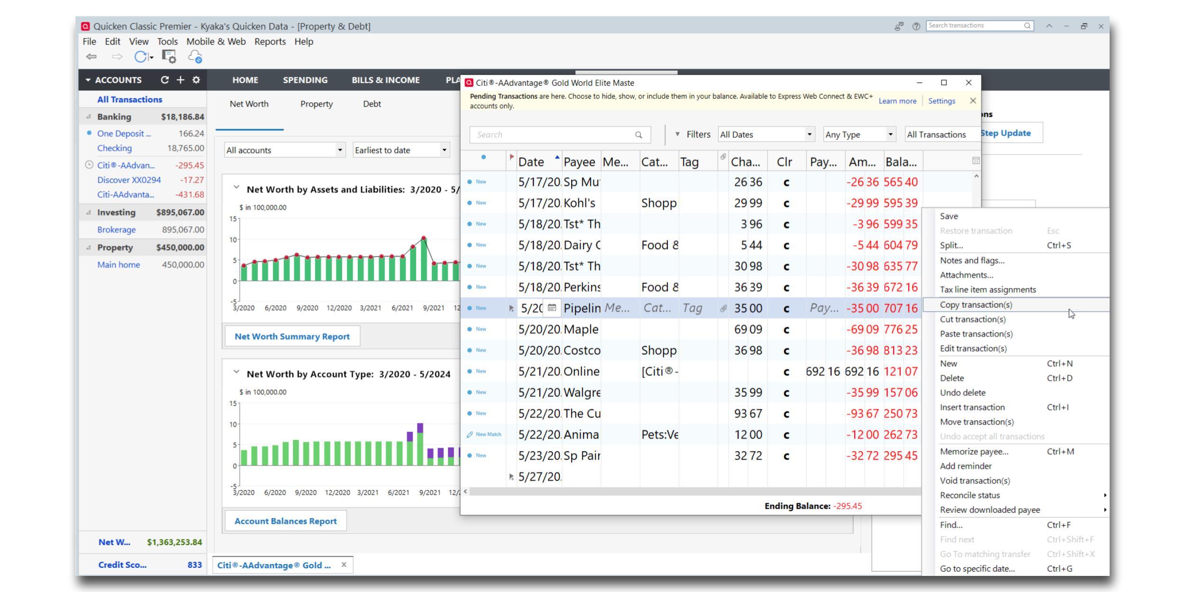Open the Earliest to date dropdown
Screen dimensions: 1185x592
pos(401,151)
